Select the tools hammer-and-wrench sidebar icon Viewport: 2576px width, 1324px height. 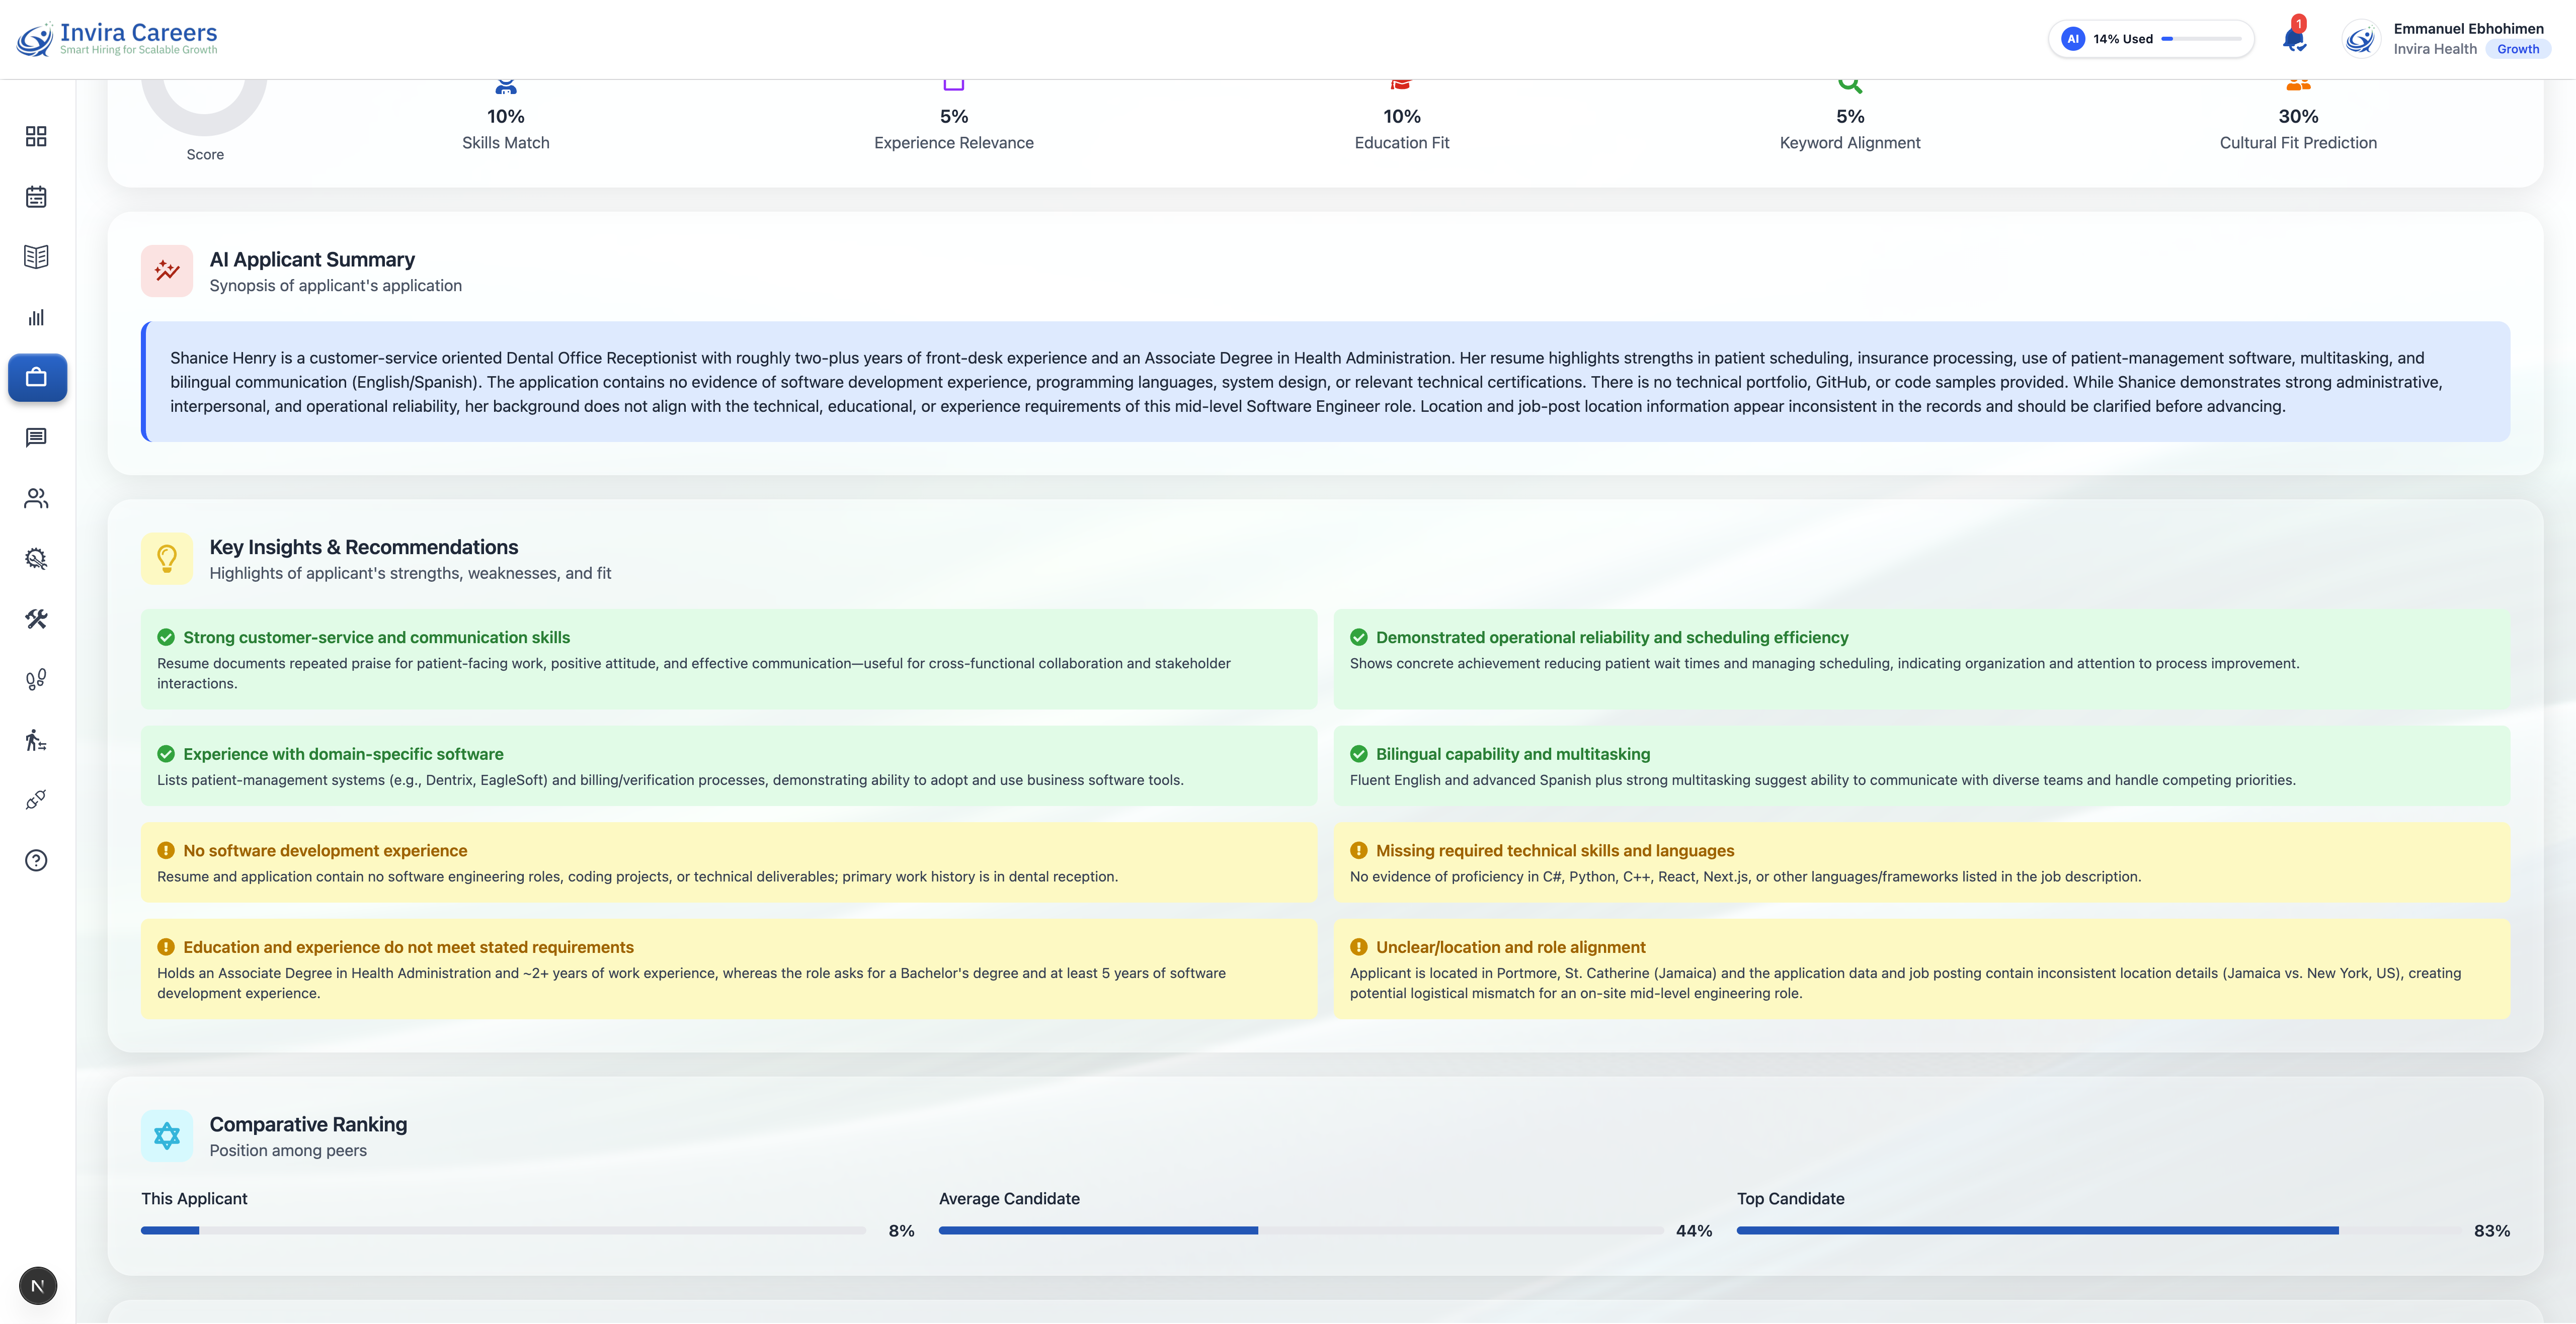pyautogui.click(x=37, y=620)
